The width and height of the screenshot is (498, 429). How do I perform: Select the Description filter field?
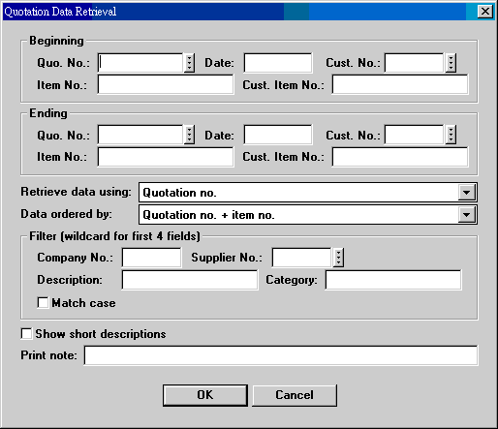(190, 280)
